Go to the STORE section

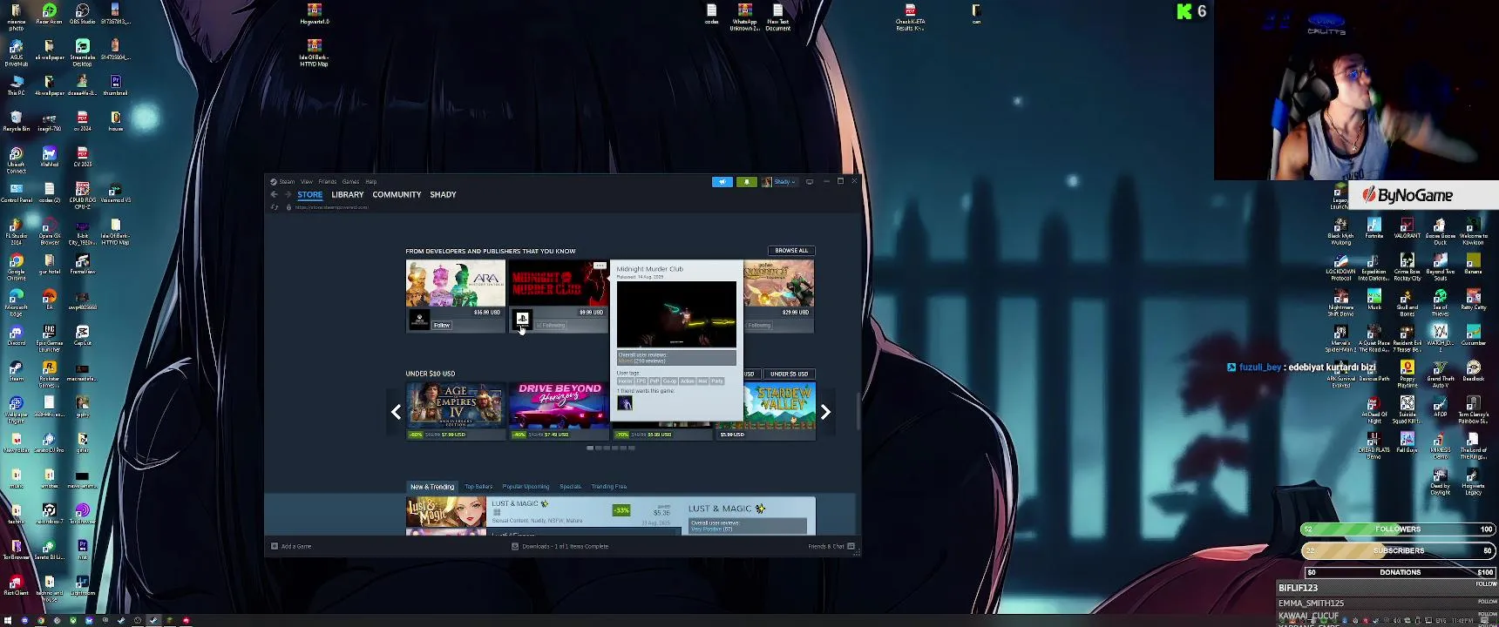click(x=310, y=195)
